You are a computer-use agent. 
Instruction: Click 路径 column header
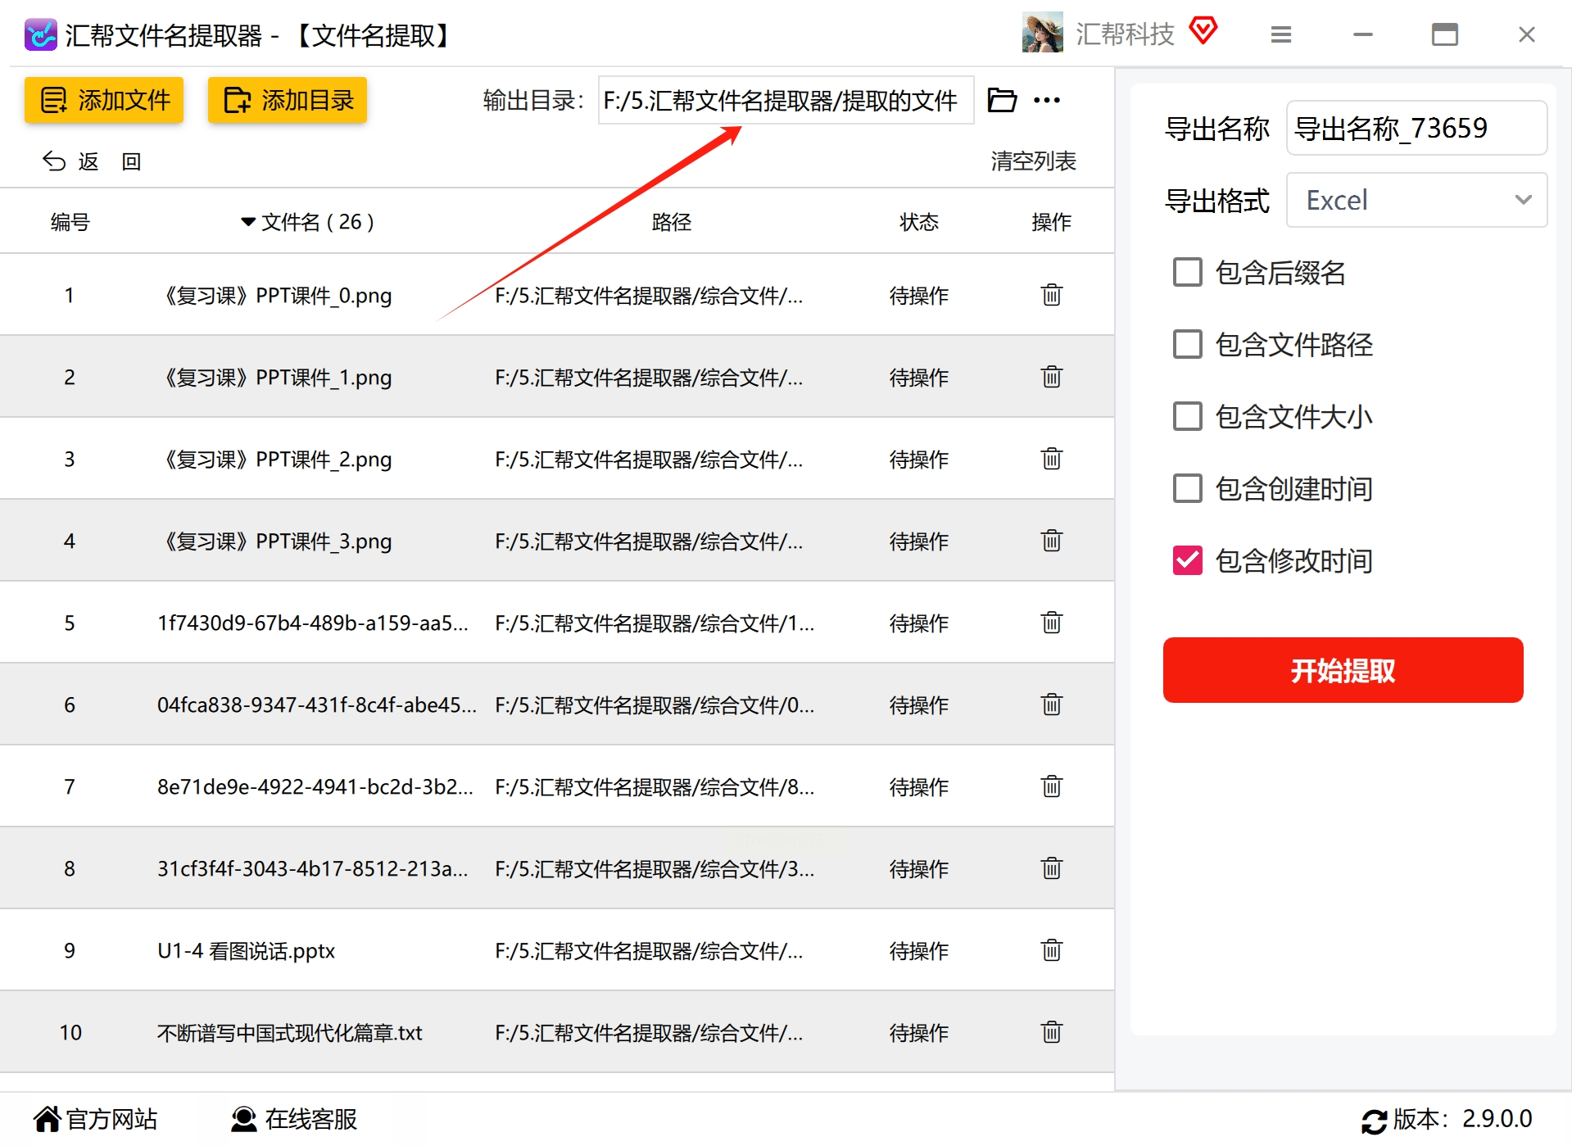click(672, 222)
